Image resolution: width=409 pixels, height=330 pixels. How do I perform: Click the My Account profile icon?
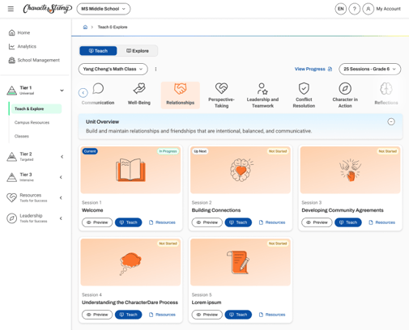tap(369, 9)
